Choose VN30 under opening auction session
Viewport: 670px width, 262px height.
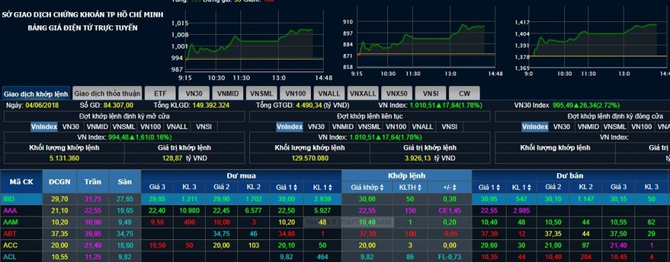point(70,126)
